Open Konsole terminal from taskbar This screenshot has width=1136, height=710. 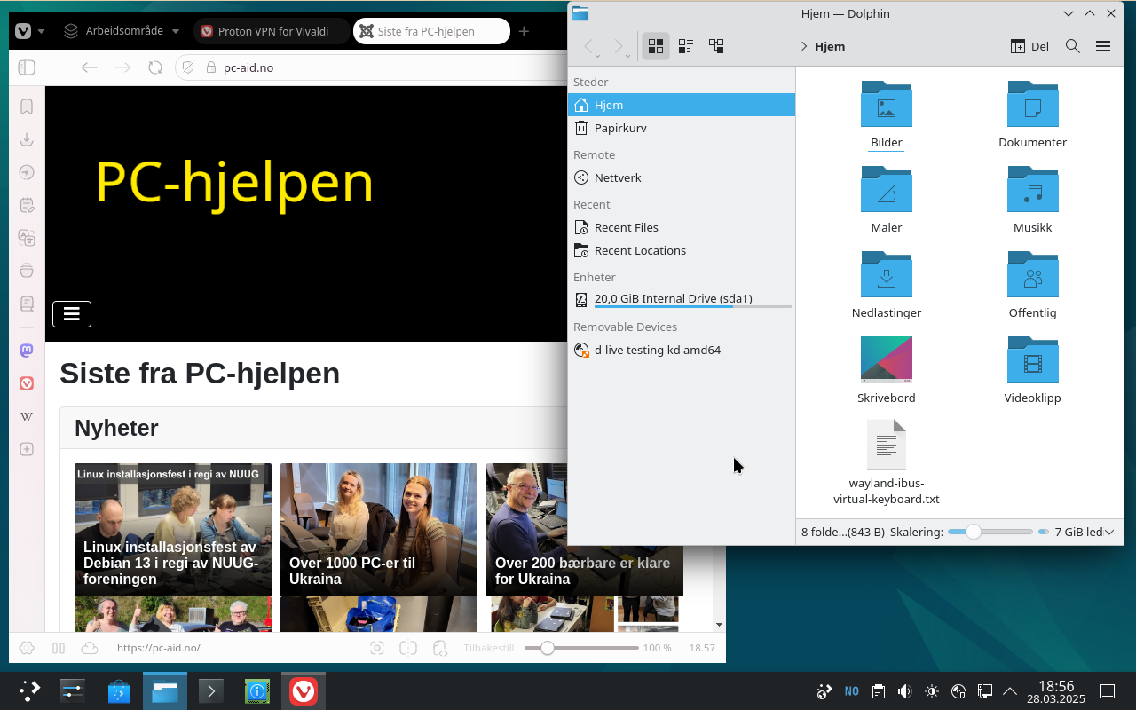(211, 690)
